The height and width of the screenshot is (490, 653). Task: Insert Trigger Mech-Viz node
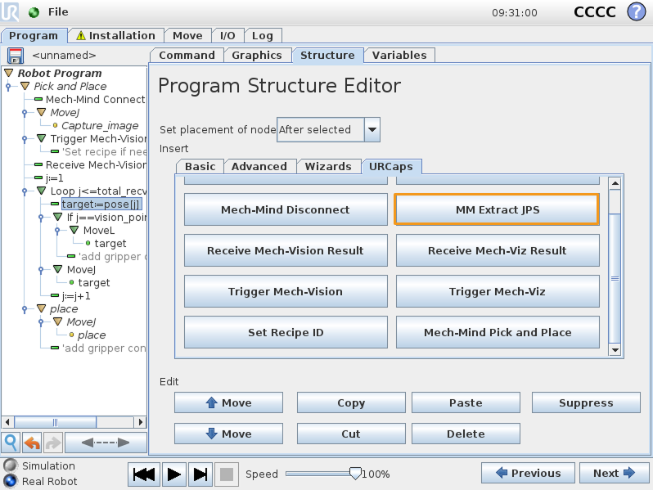[498, 291]
